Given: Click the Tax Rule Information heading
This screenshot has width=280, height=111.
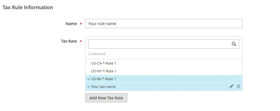Looking at the screenshot, I should click(28, 7).
